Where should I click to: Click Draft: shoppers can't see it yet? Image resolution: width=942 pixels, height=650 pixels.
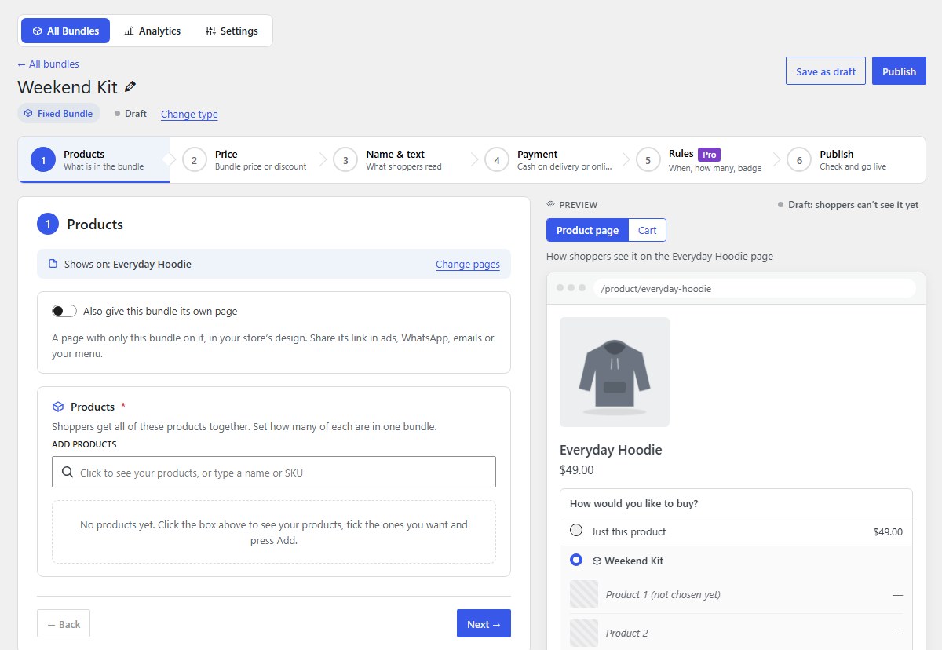pos(848,204)
